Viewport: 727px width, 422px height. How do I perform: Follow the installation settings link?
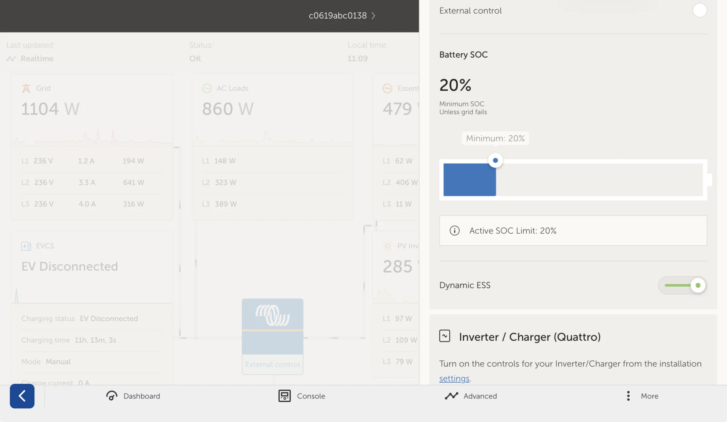[454, 379]
